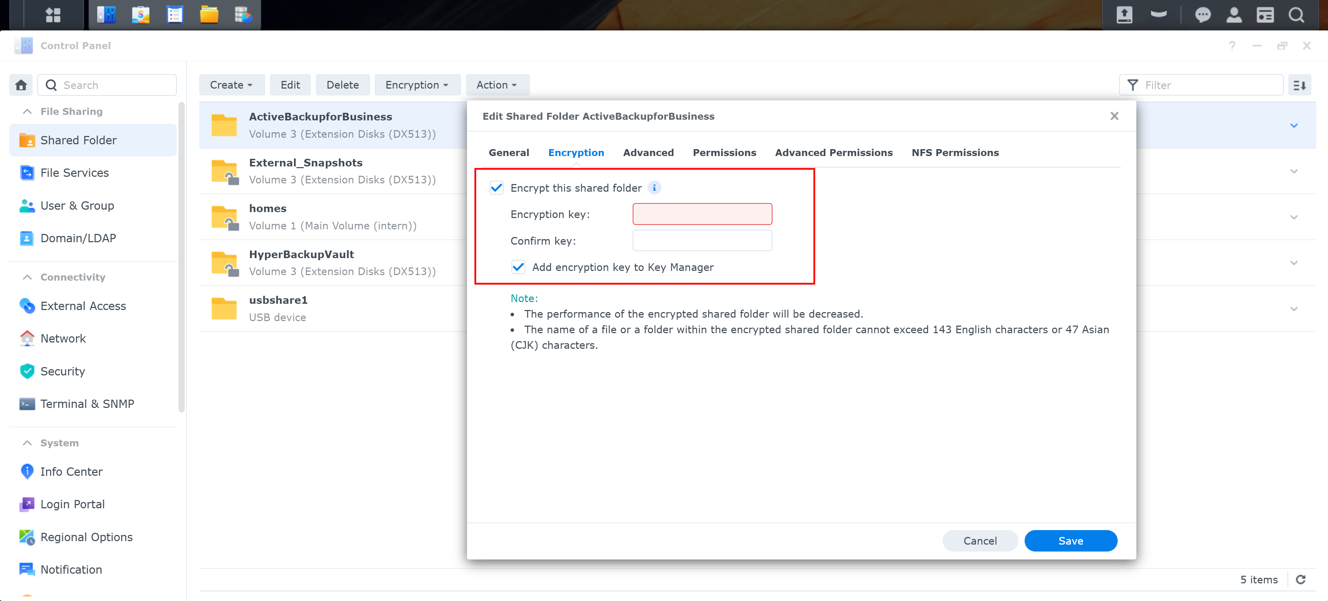Viewport: 1328px width, 601px height.
Task: Open the Encryption dropdown in the toolbar
Action: [417, 85]
